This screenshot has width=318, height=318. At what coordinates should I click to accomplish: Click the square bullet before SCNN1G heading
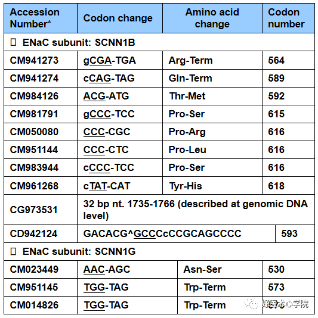click(x=13, y=251)
